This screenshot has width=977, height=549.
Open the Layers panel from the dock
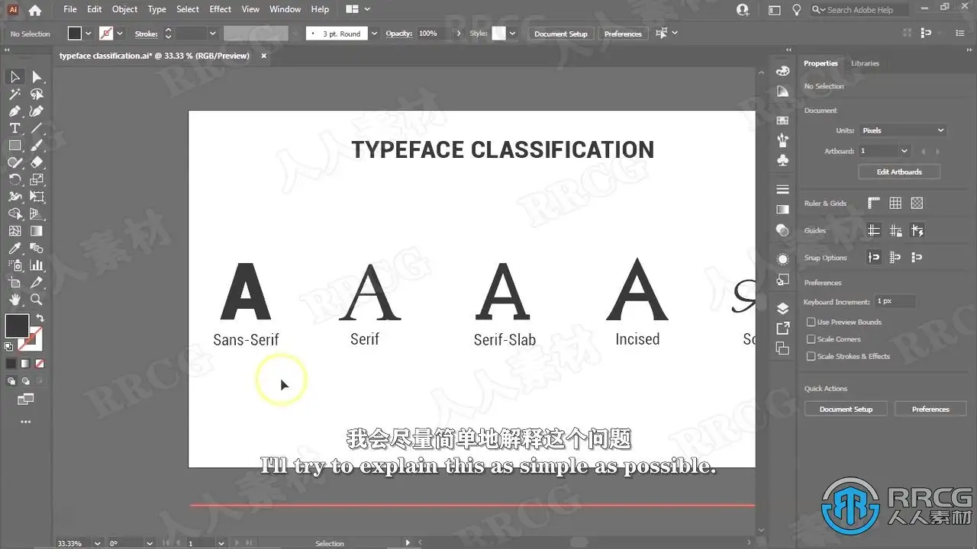pos(782,308)
